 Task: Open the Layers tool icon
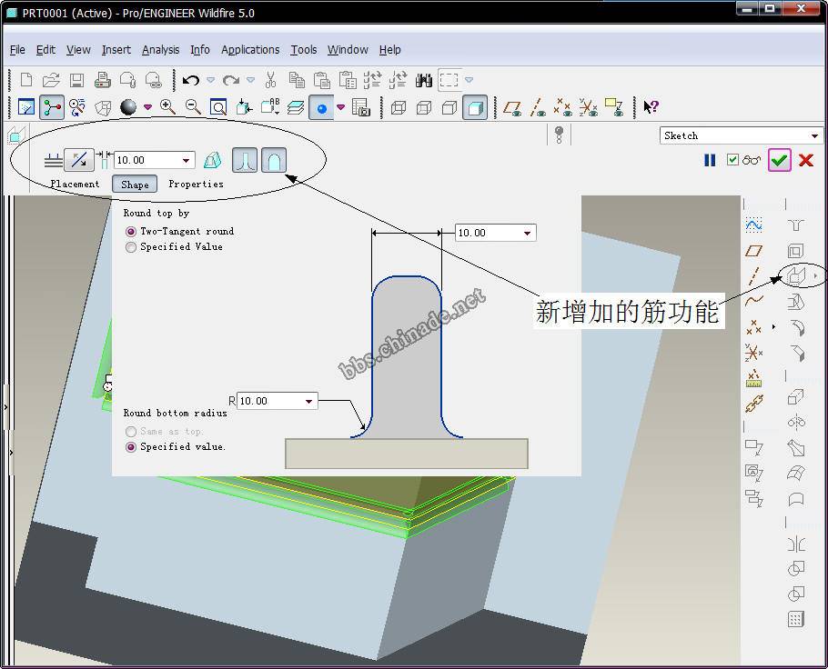point(296,107)
